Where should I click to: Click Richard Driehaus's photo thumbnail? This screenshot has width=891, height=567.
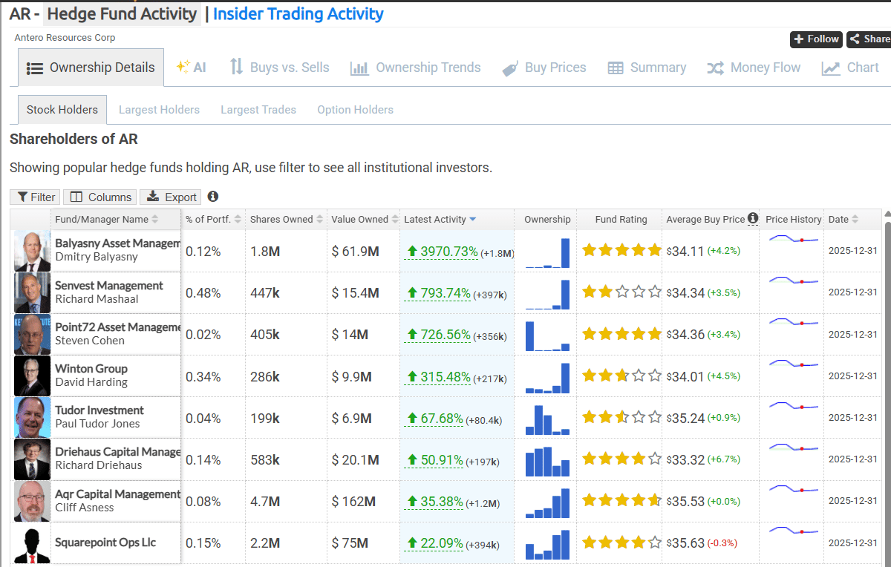tap(32, 459)
